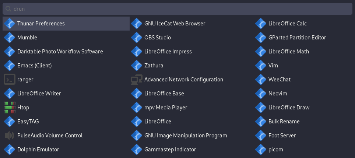
Task: Focus the drun search input field
Action: point(177,9)
